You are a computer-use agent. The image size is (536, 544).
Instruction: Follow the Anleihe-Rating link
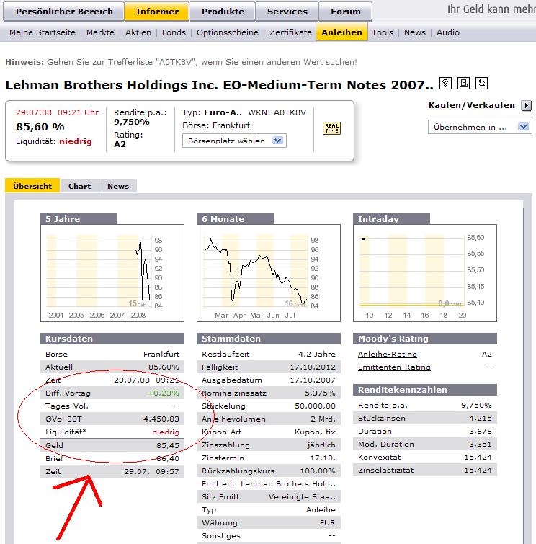[x=388, y=355]
